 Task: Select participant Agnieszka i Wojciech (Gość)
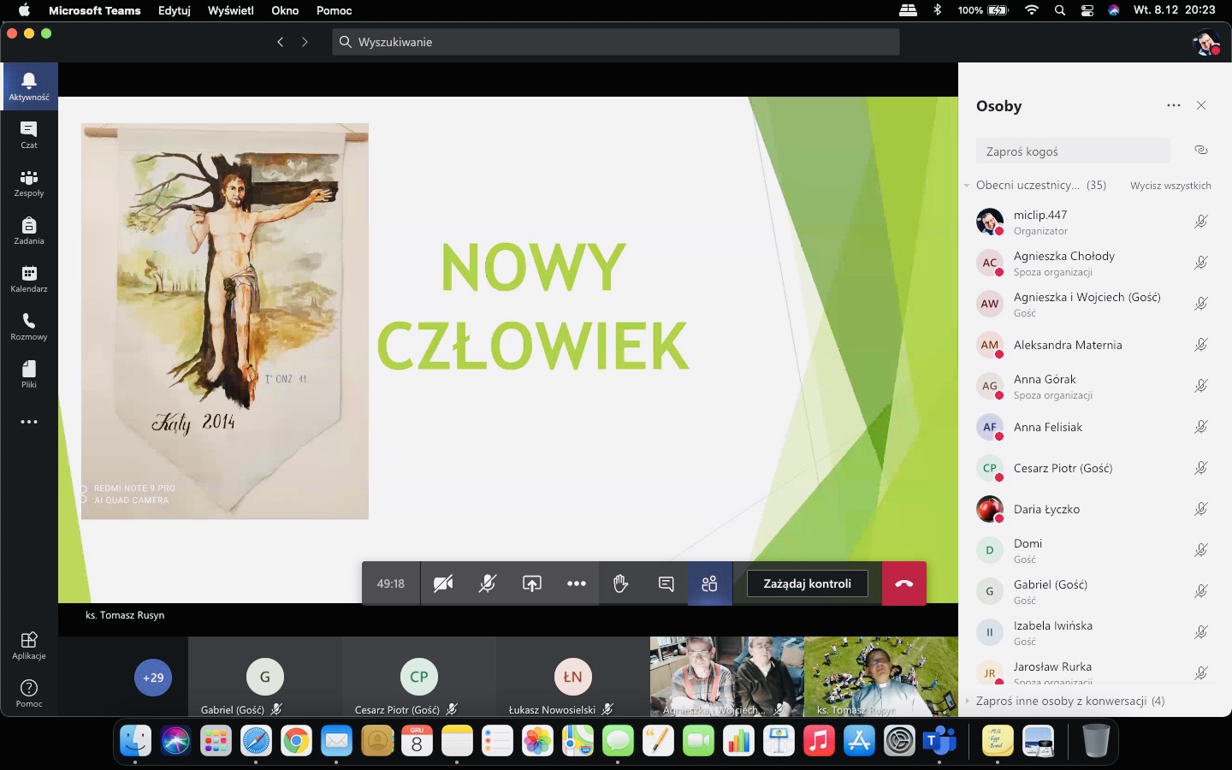1095,304
